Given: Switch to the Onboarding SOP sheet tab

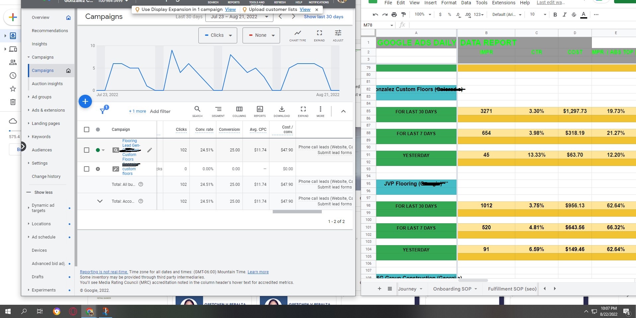Looking at the screenshot, I should (455, 289).
